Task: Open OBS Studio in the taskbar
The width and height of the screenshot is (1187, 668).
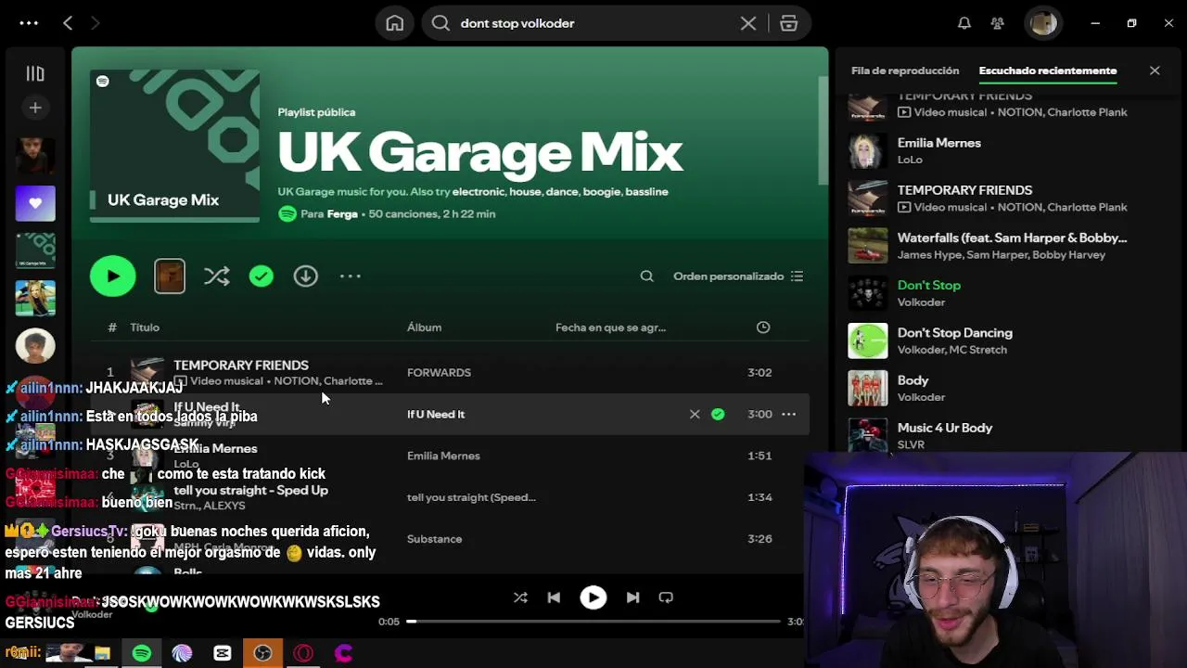Action: 262,653
